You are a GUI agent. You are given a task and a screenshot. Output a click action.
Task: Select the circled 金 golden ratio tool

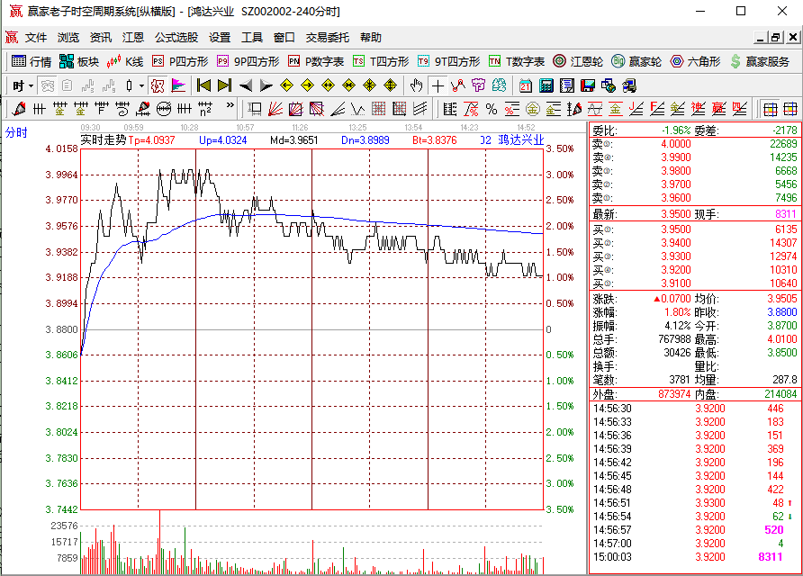tap(533, 109)
